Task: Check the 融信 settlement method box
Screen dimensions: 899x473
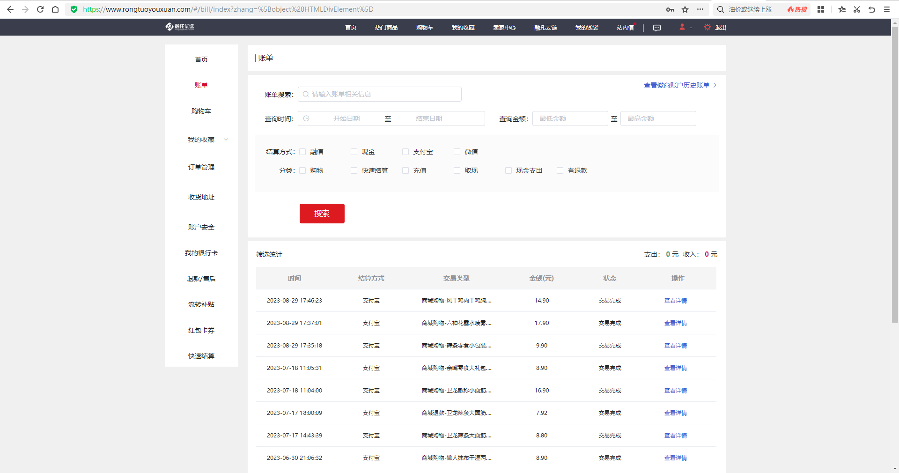Action: [x=302, y=152]
